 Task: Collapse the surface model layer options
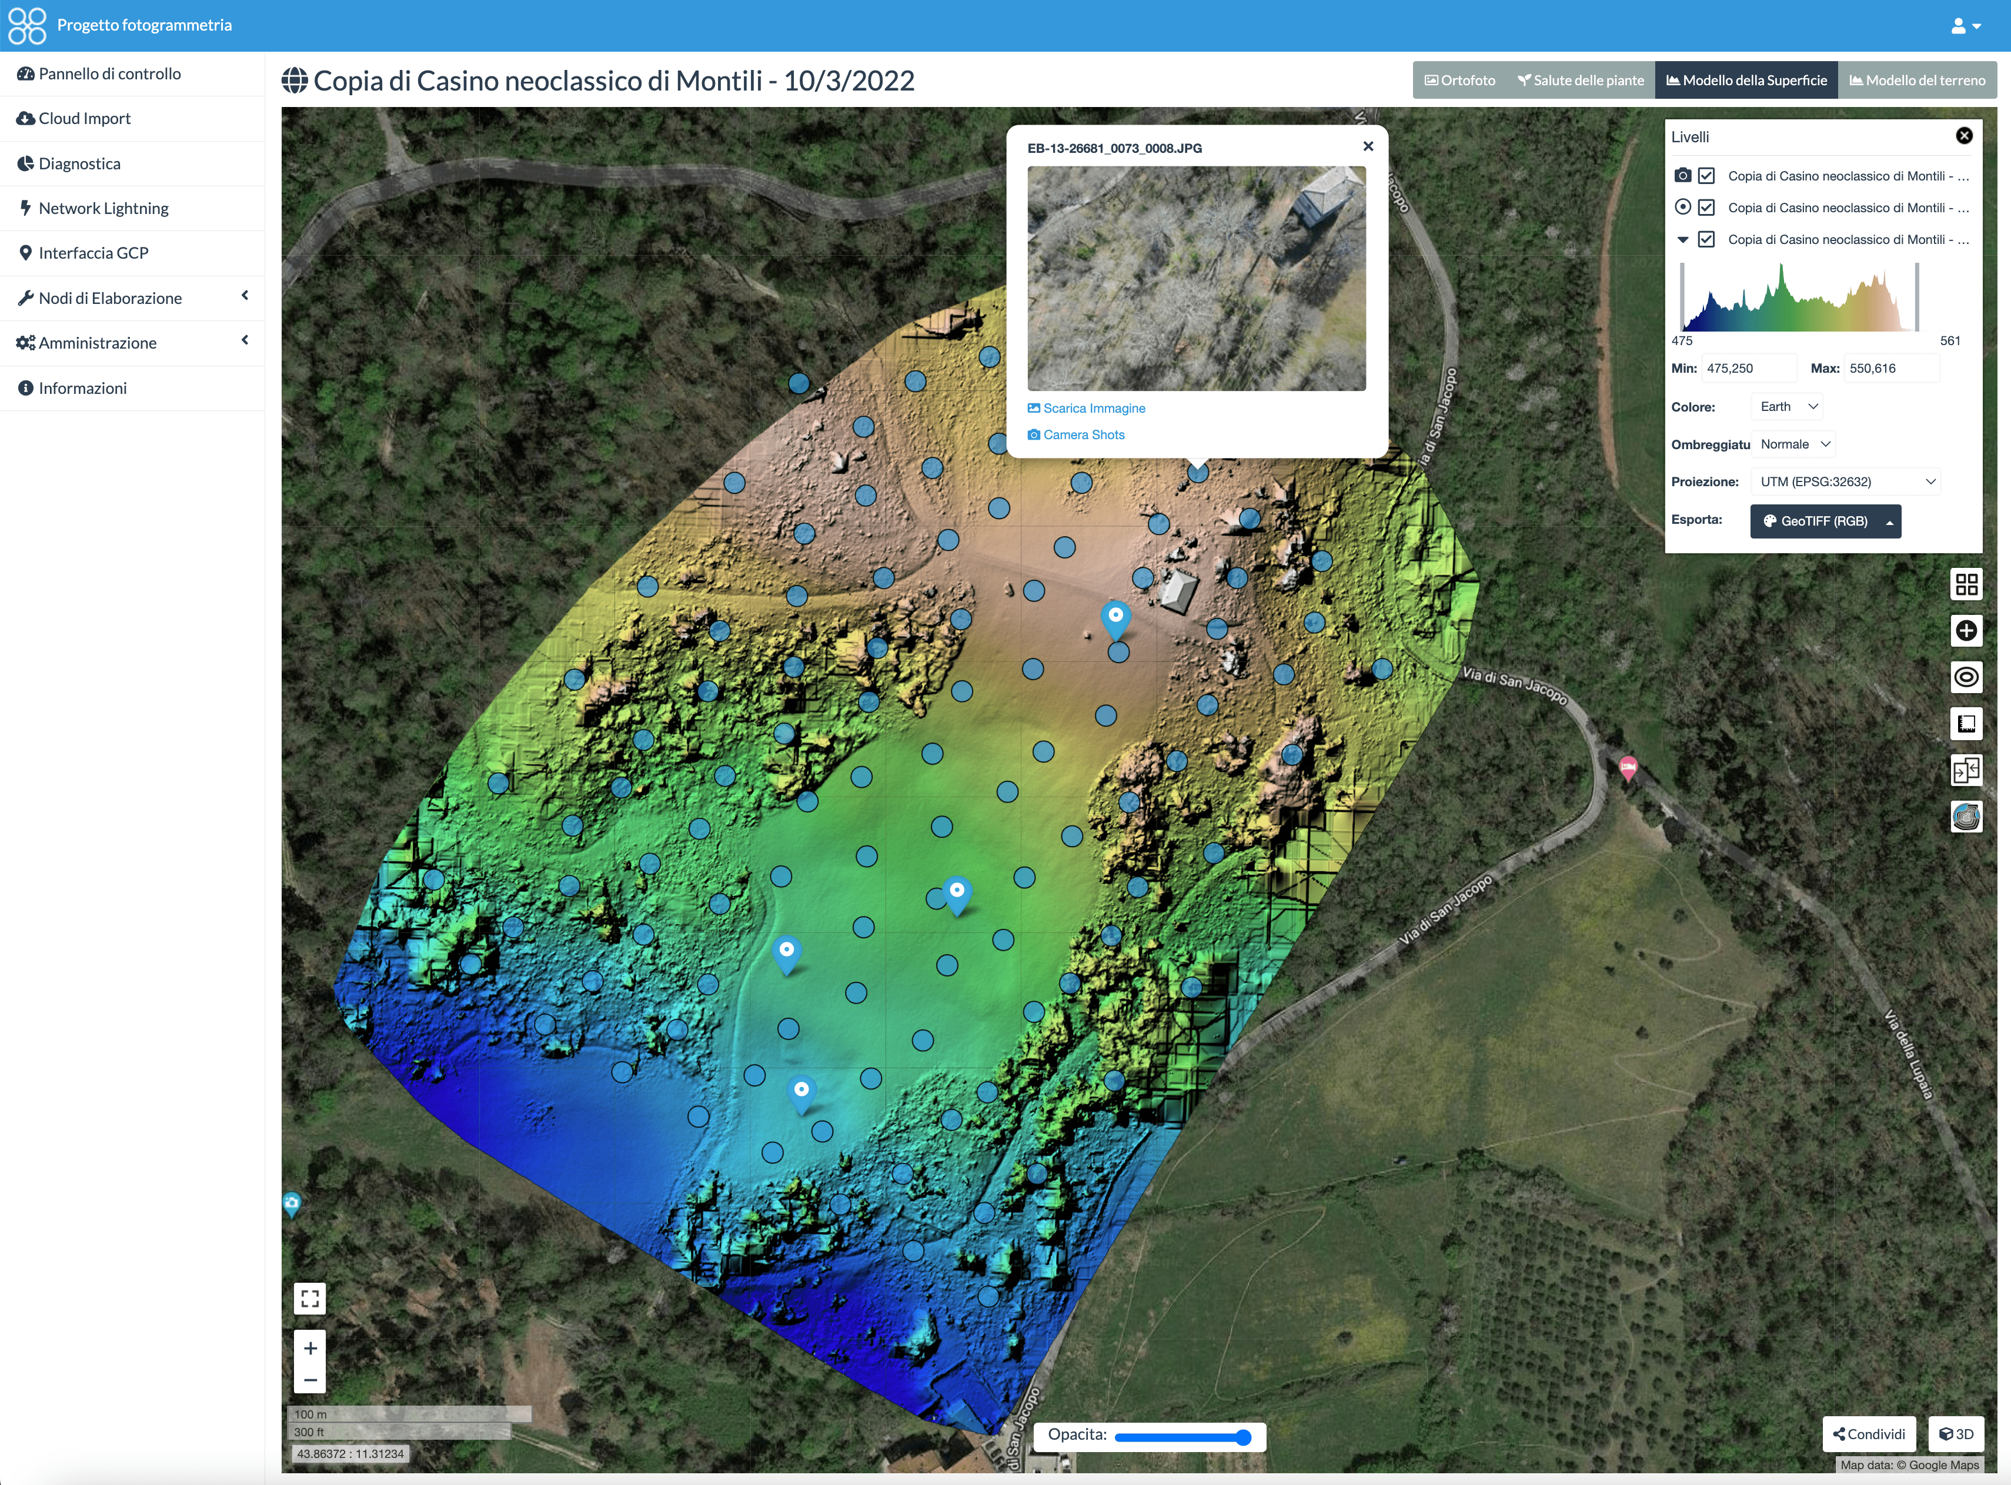(1683, 240)
